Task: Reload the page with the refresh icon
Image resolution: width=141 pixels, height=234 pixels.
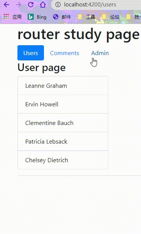Action: pos(31,5)
